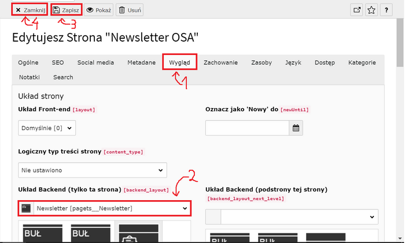
Task: Open page in new window icon
Action: tap(356, 10)
